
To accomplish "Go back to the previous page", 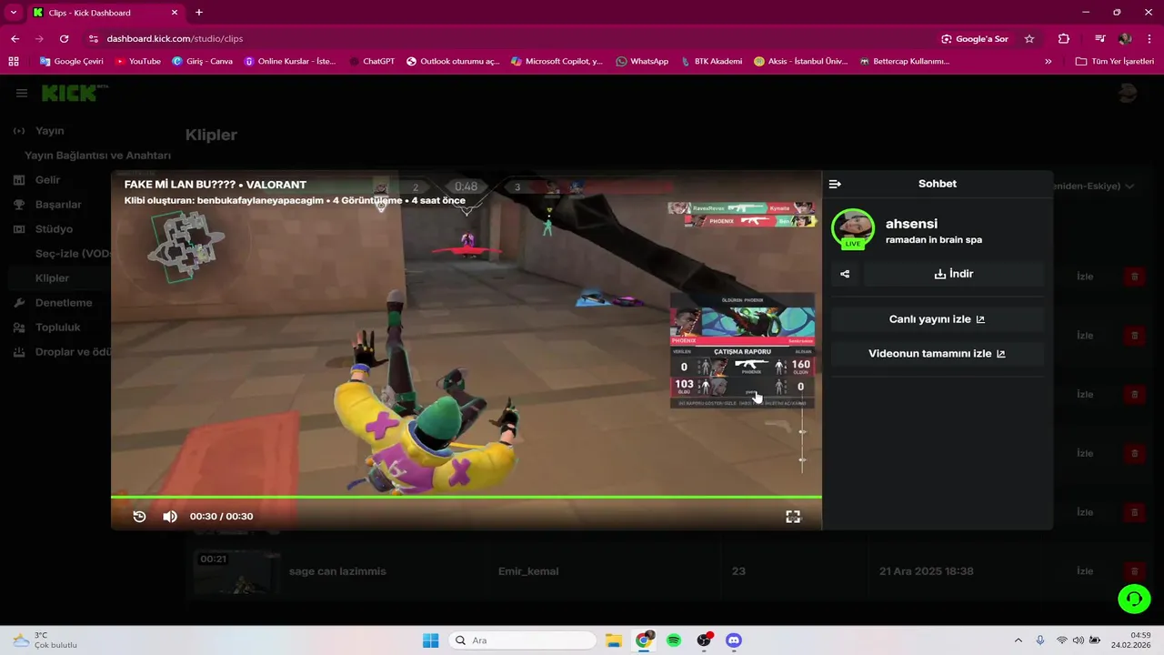I will click(x=15, y=39).
